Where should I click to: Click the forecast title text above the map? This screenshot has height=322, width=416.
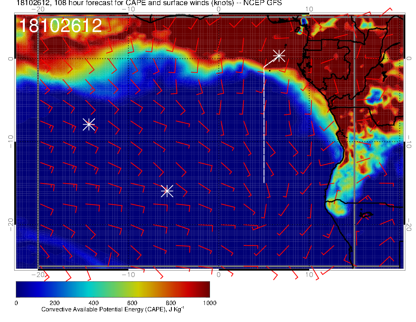149,4
